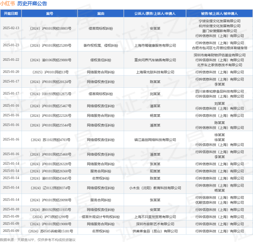Select case number 沪0101民初18803号
This screenshot has width=253, height=242.
point(51,28)
